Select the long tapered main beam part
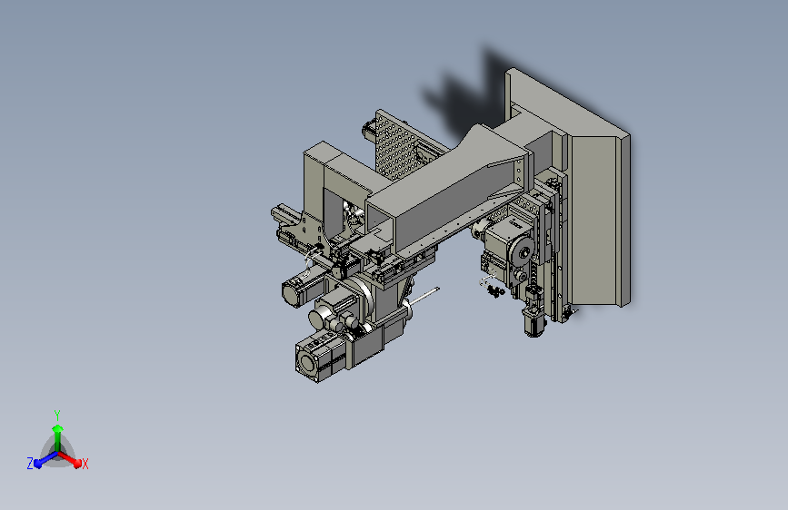The width and height of the screenshot is (788, 510). coord(447,188)
